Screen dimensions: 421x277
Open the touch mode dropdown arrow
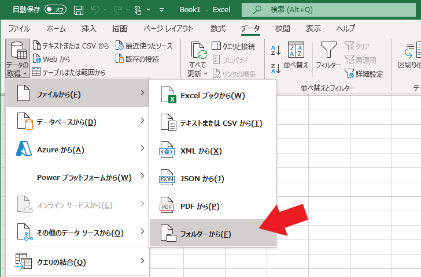click(149, 10)
